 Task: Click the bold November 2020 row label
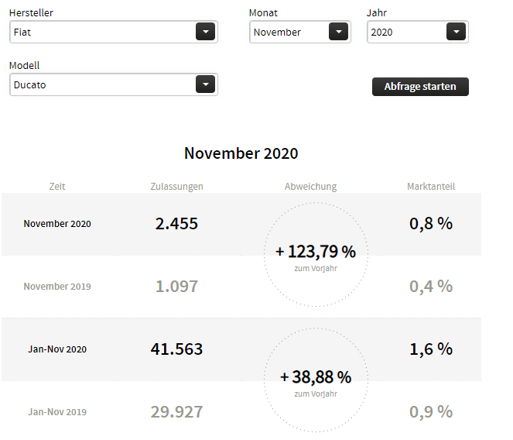point(57,224)
